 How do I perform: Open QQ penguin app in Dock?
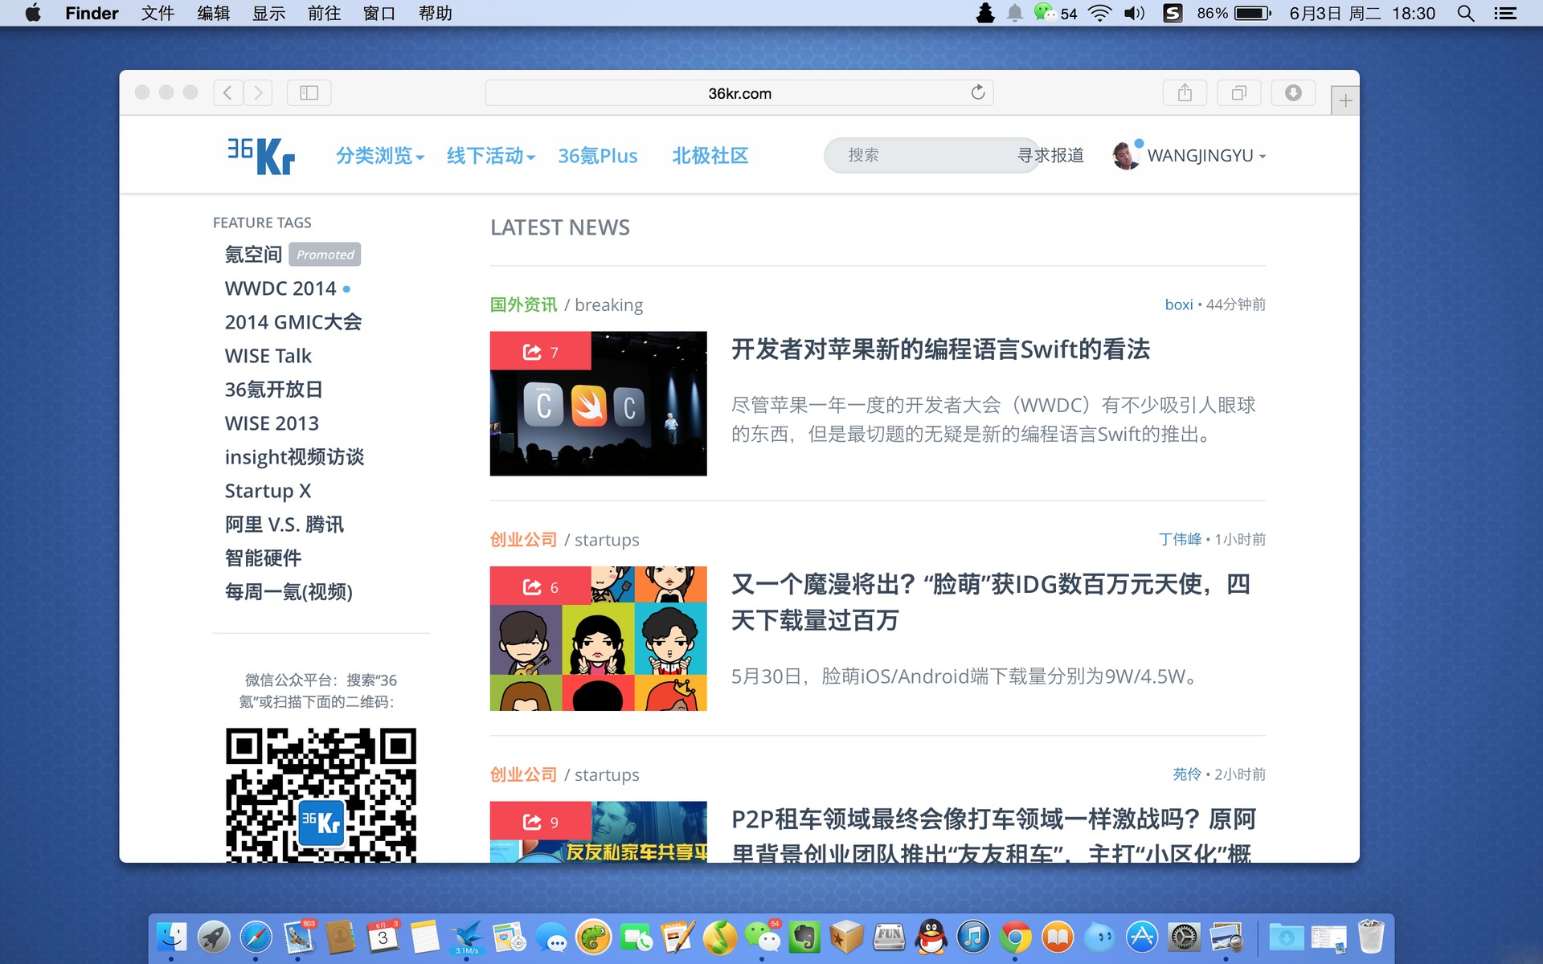coord(931,937)
